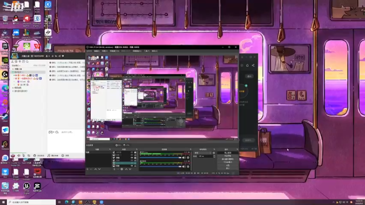Open the WeGame desktop icon
Screen dimensions: 365x205
pyautogui.click(x=5, y=144)
